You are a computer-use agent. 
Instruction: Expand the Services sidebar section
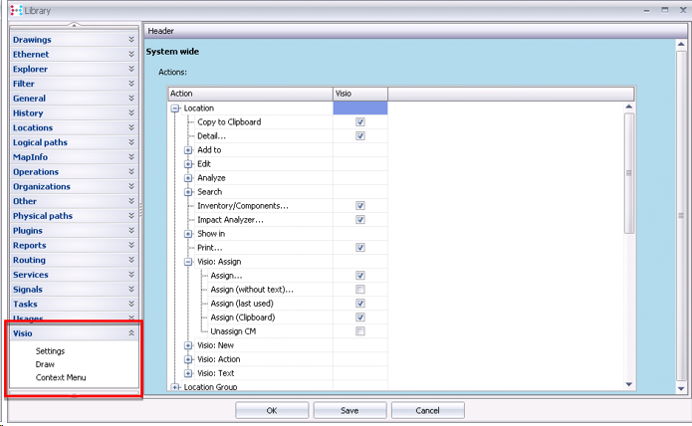click(74, 275)
